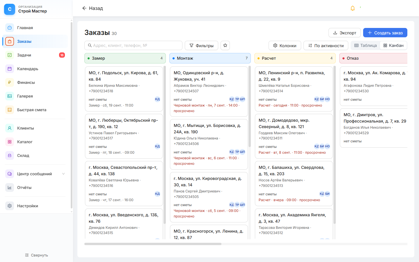The image size is (419, 262).
Task: Expand the Центр сообщений chevron
Action: [63, 174]
